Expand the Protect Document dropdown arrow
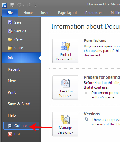 click(74, 59)
